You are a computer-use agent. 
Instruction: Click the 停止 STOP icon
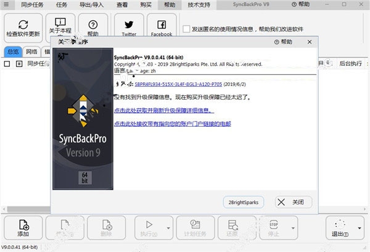(x=274, y=224)
